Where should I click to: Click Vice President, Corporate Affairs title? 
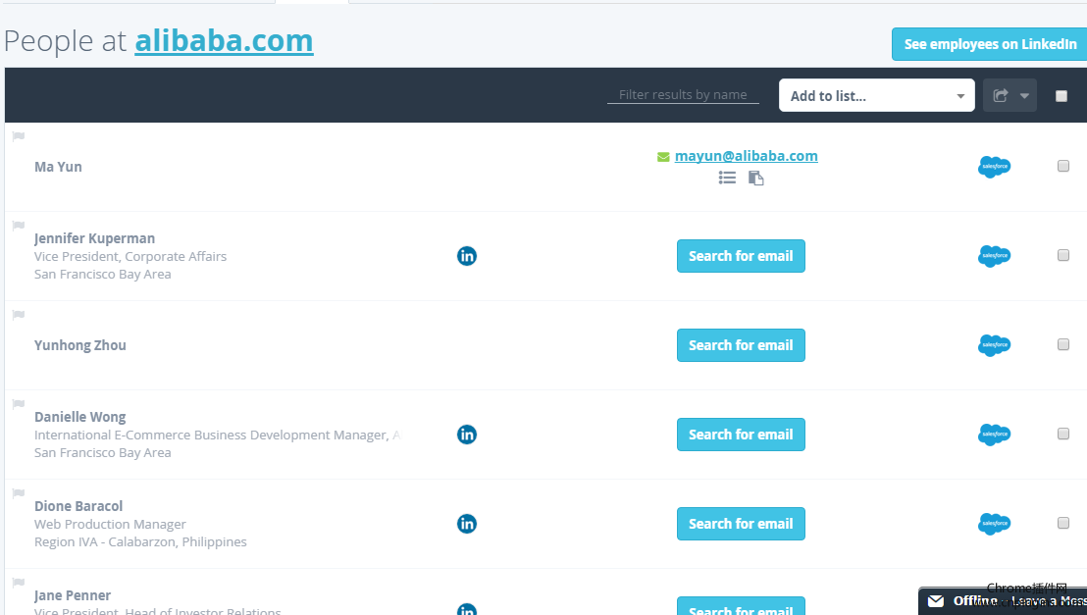click(x=130, y=257)
